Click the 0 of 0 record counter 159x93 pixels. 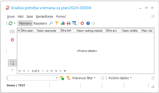[x=35, y=71]
